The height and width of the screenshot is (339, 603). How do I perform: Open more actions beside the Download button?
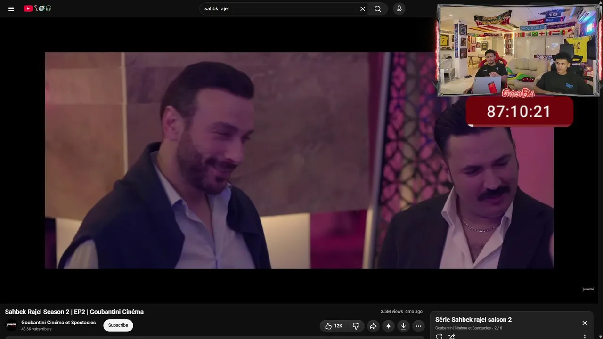tap(418, 326)
